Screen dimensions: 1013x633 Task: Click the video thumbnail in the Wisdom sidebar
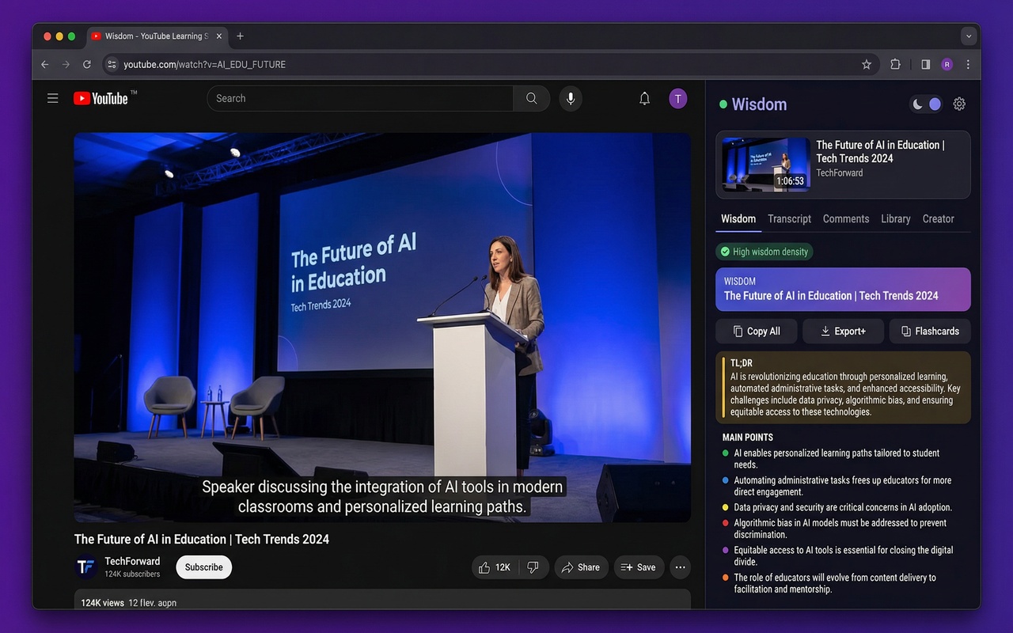pyautogui.click(x=764, y=164)
